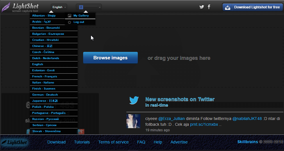Select Serbian - Српски language
The height and width of the screenshot is (151, 284).
tap(54, 125)
